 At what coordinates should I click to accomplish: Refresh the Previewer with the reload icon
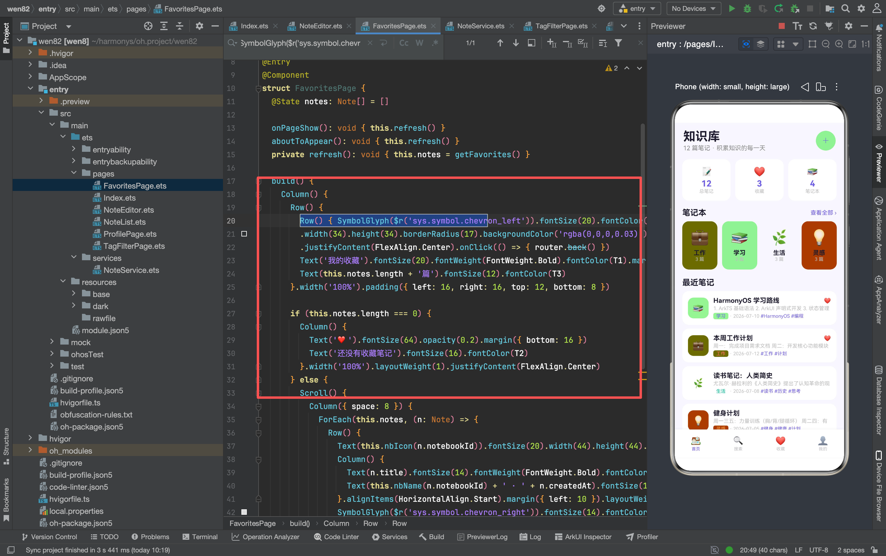pos(813,26)
